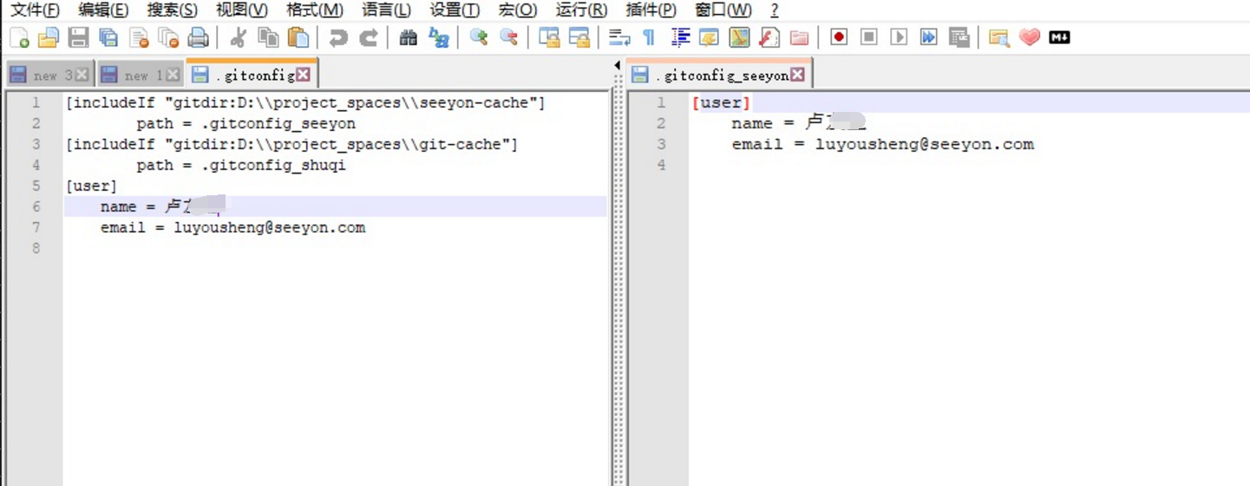
Task: Open the 设置(T) menu
Action: click(x=455, y=10)
